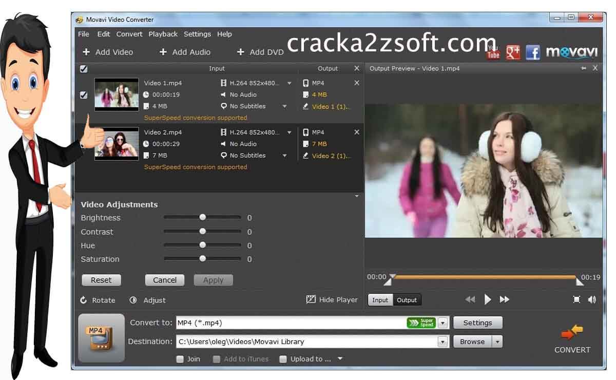Click the Apply button
616x380 pixels.
click(213, 280)
